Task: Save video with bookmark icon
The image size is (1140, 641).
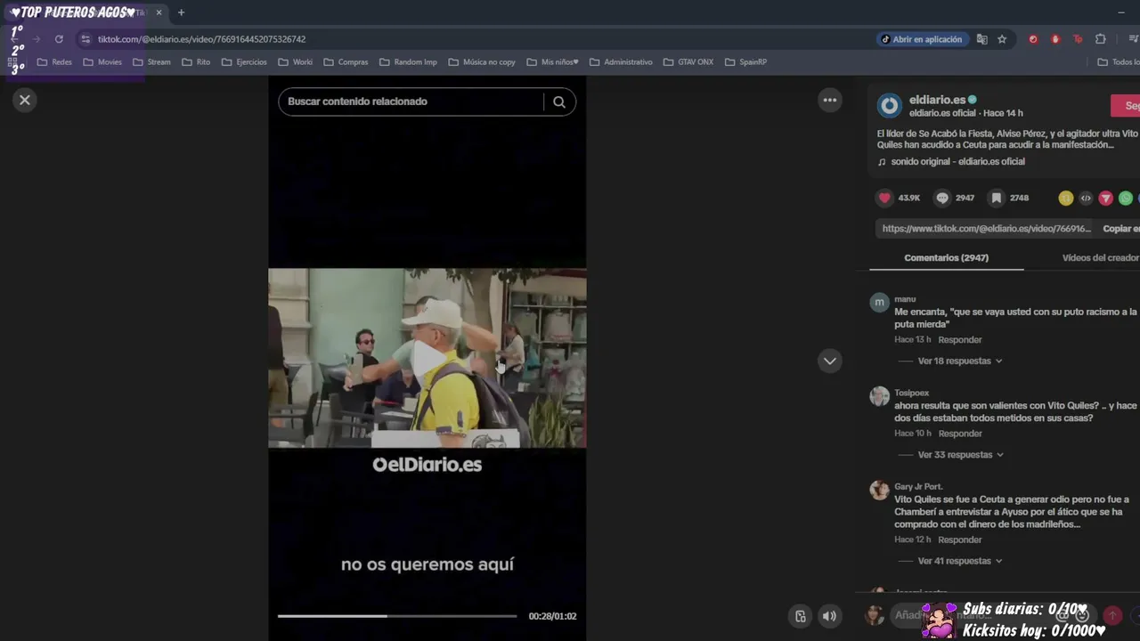Action: pyautogui.click(x=997, y=198)
